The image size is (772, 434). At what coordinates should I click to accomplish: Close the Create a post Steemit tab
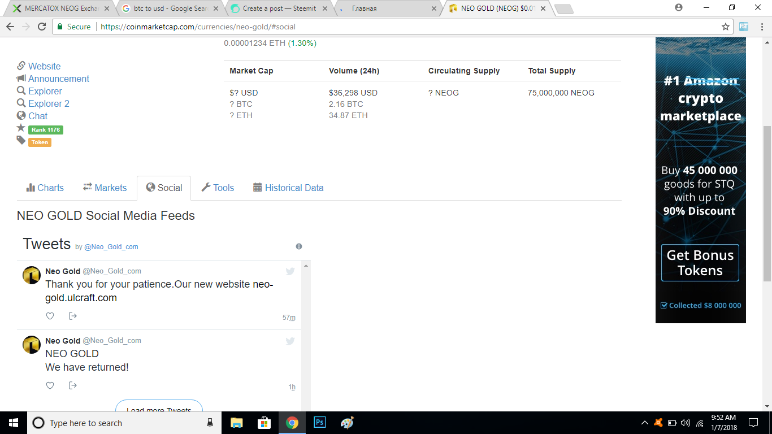point(325,8)
